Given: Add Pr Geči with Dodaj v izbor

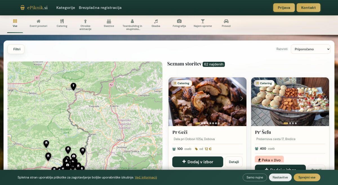Looking at the screenshot, I should pyautogui.click(x=198, y=162).
